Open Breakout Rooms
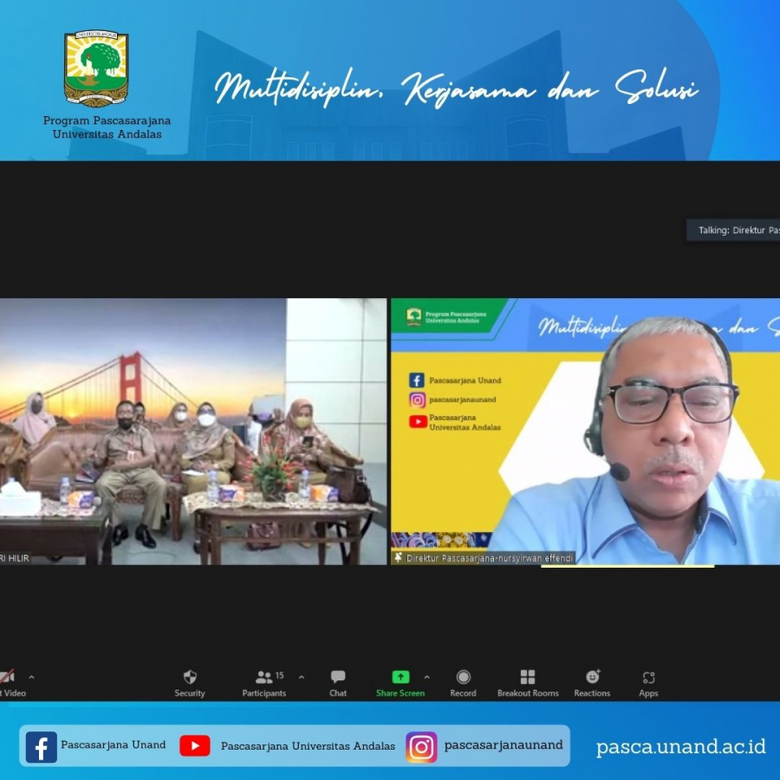This screenshot has width=780, height=780. (x=527, y=678)
